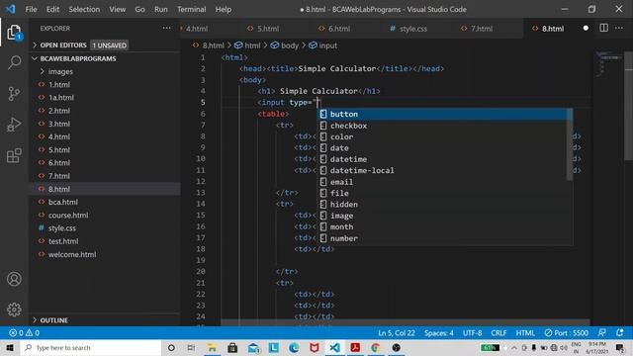Open Microsoft Edge from the taskbar
Image resolution: width=633 pixels, height=356 pixels.
coord(294,347)
